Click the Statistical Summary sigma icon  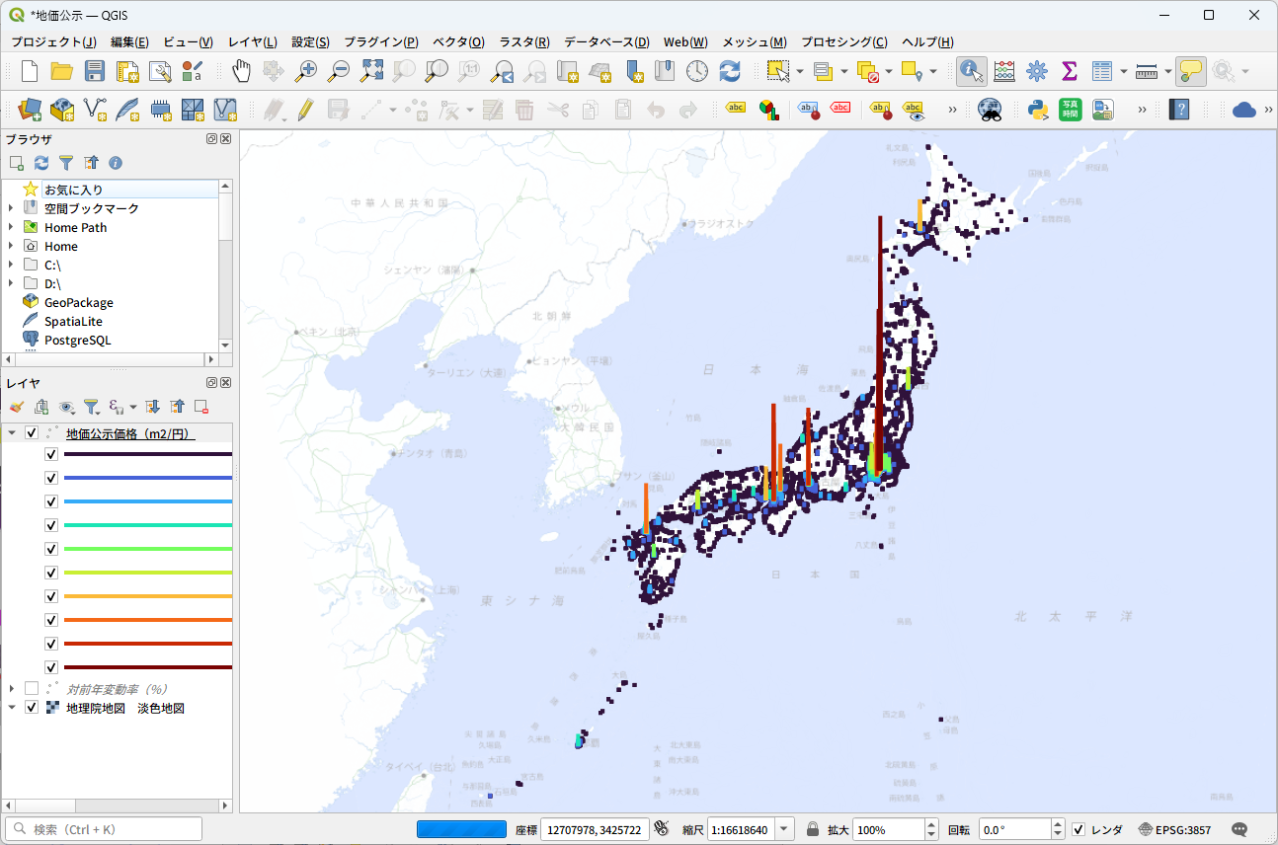pyautogui.click(x=1069, y=71)
